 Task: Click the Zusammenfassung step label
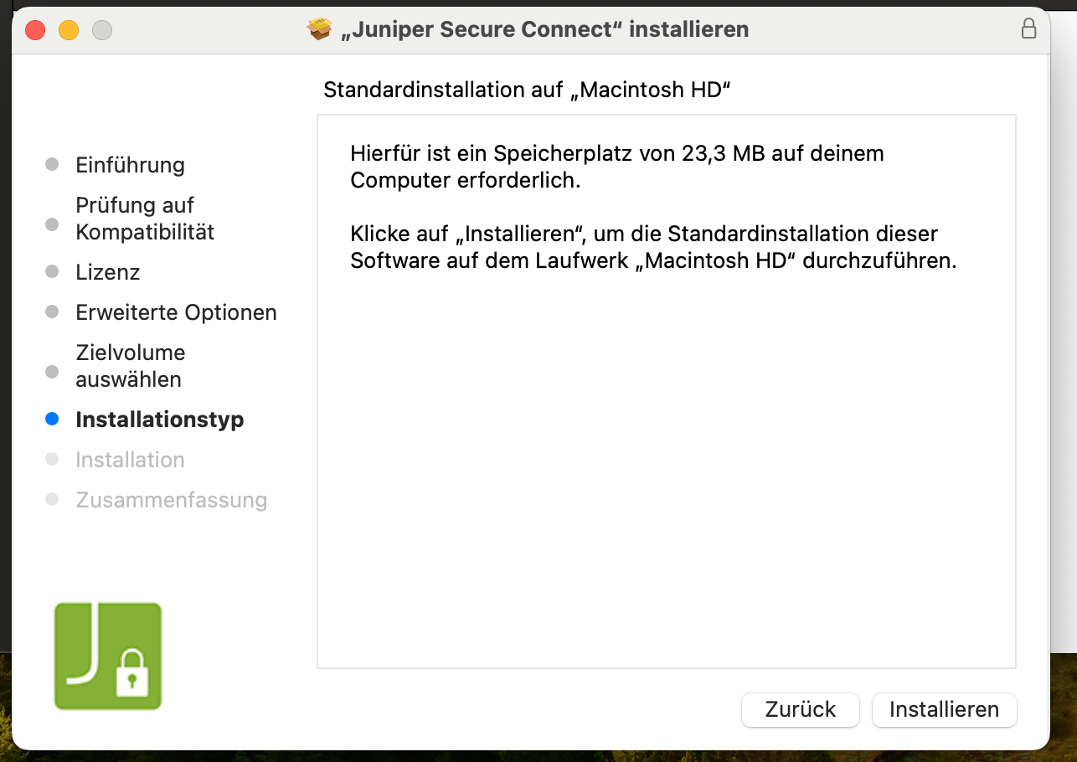click(171, 500)
